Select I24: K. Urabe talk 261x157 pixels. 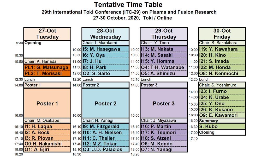[222, 97]
